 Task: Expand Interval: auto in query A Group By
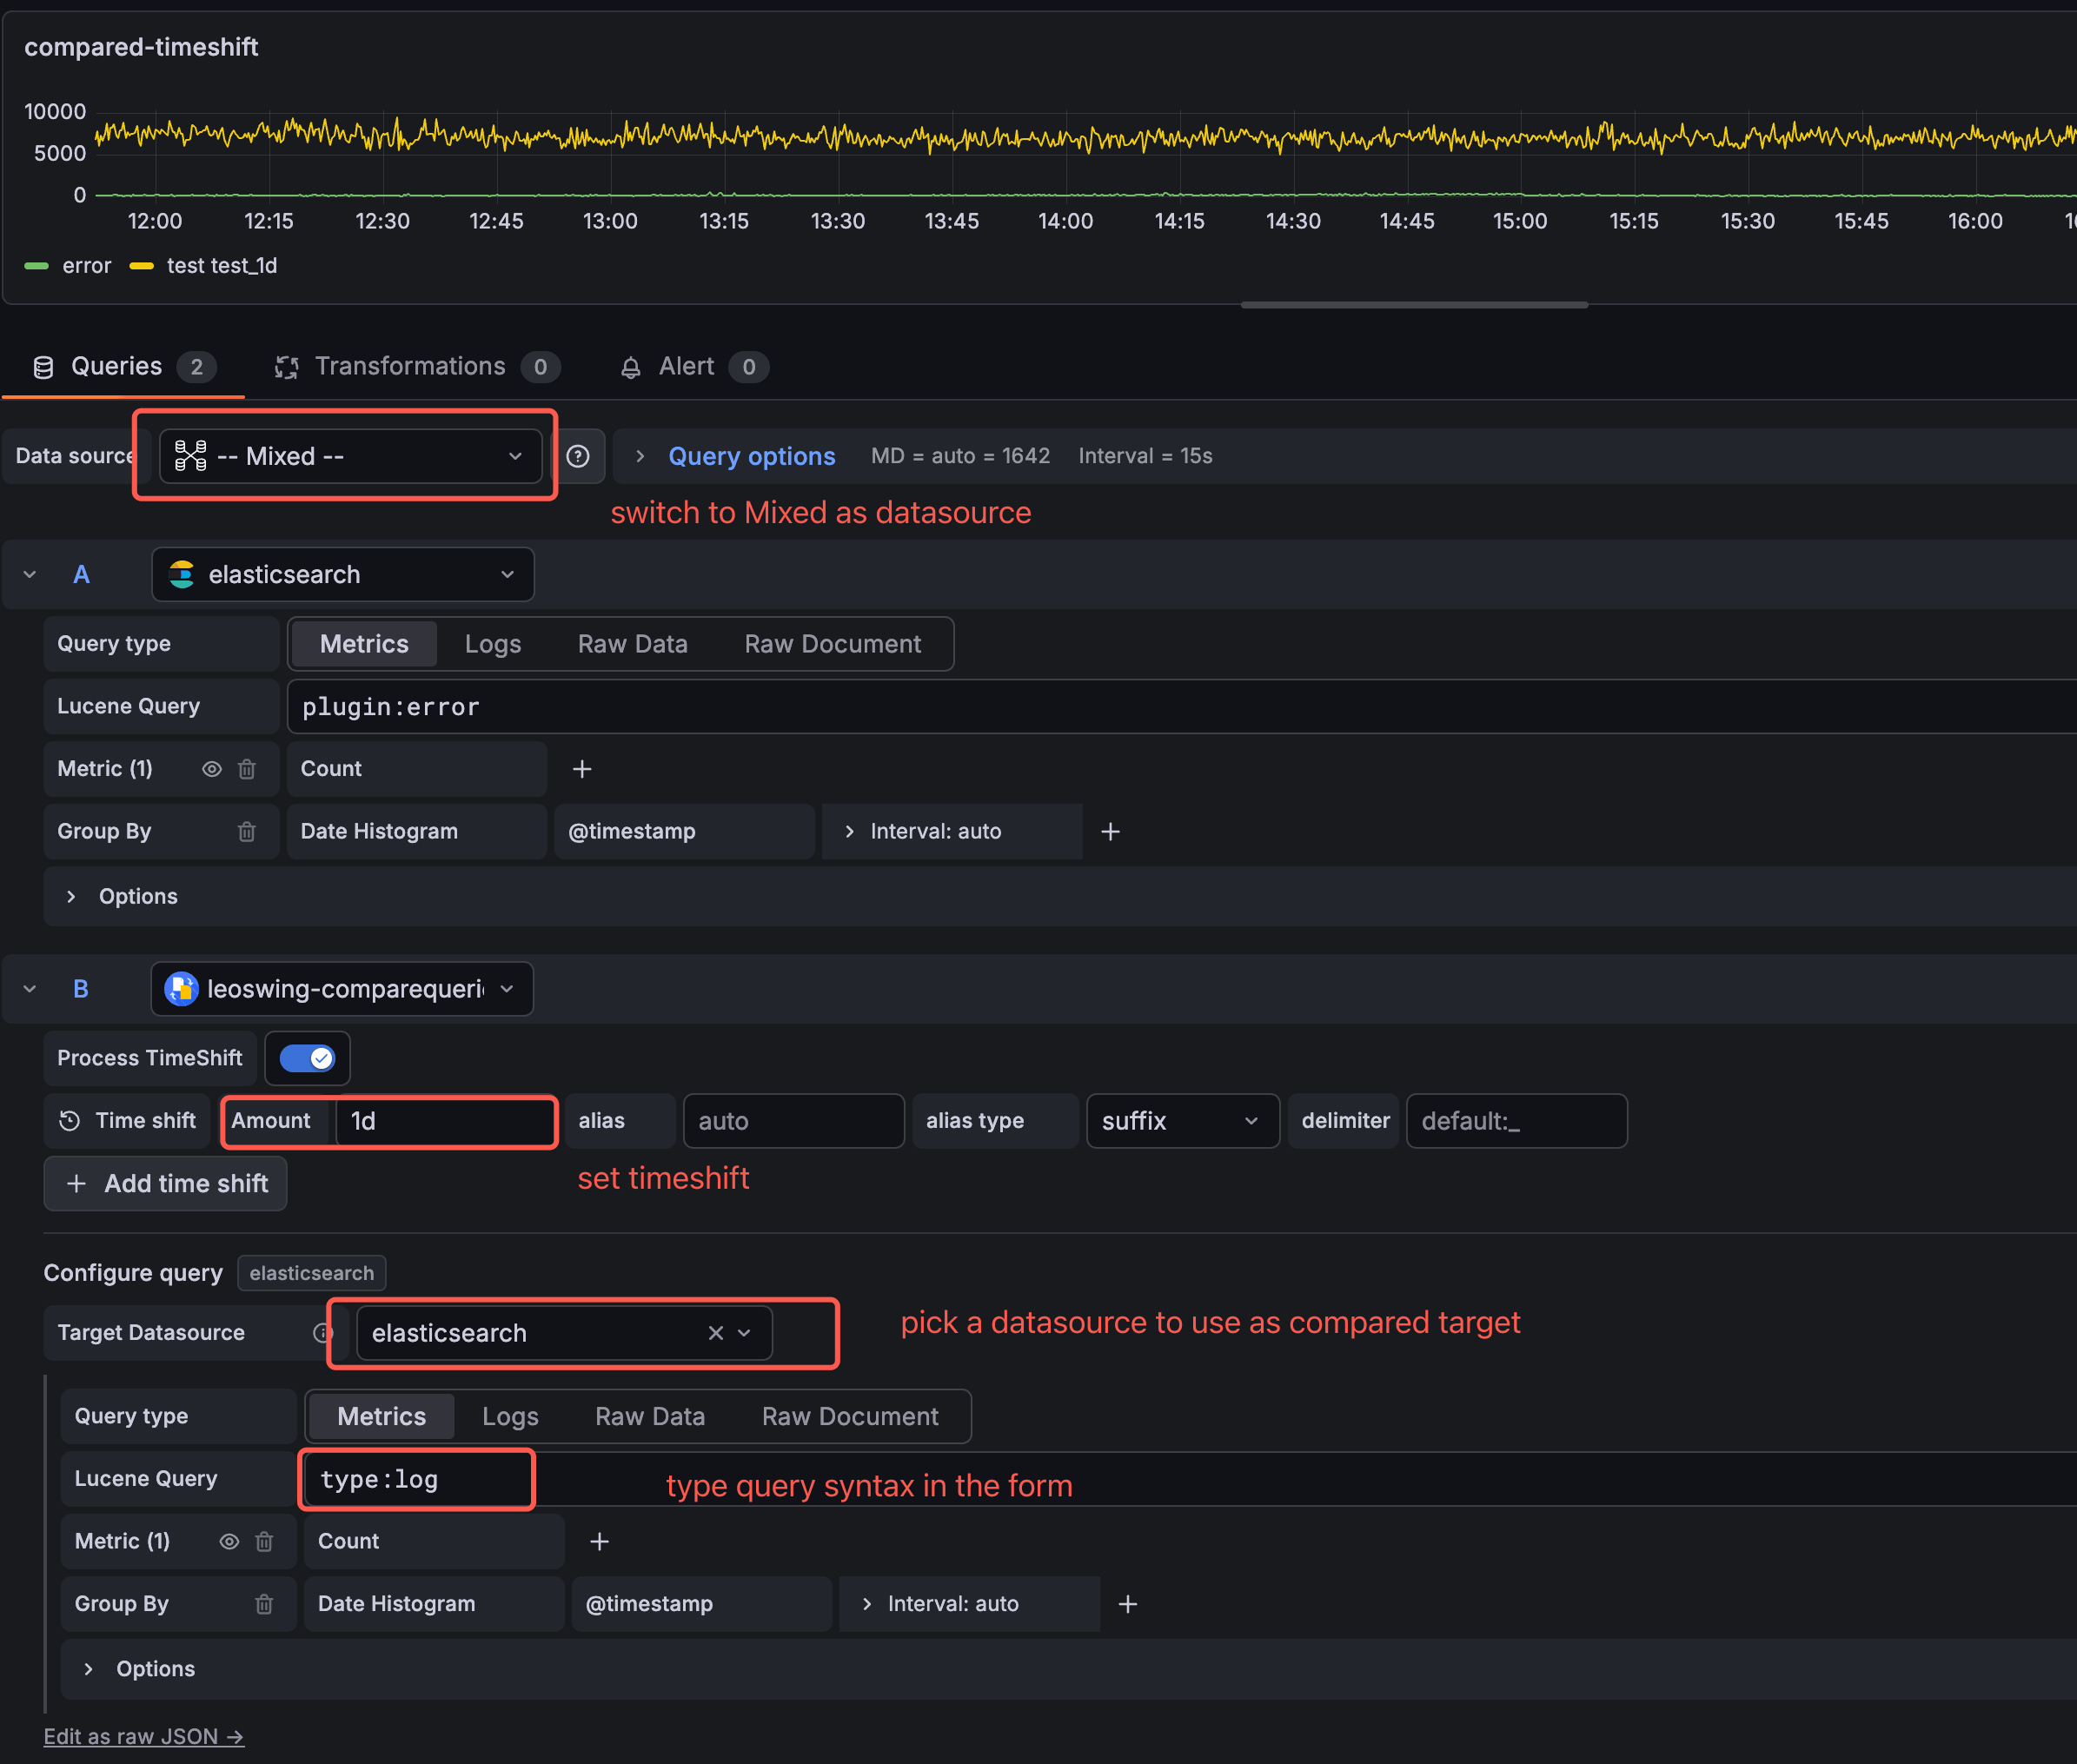point(951,832)
